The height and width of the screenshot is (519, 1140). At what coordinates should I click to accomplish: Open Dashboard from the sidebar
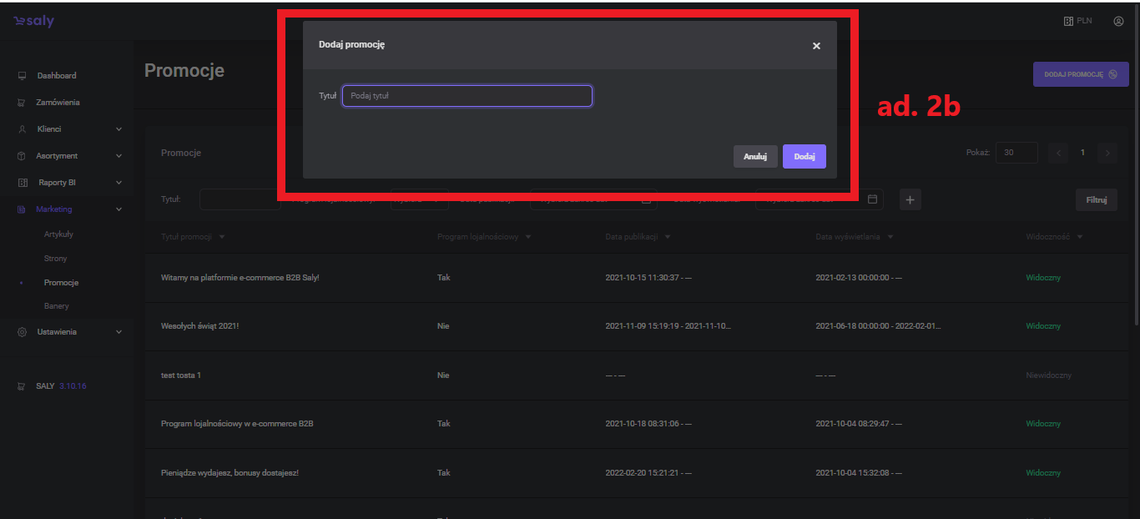(x=56, y=76)
